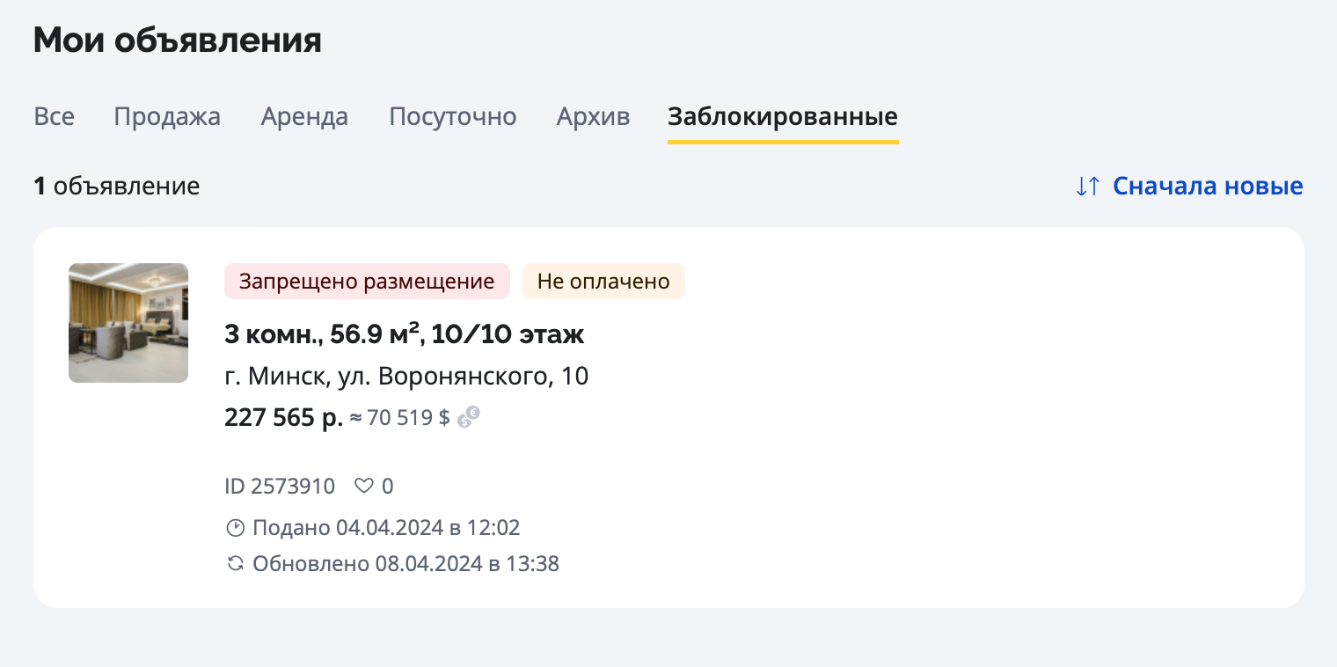Click the clock icon next to Подано
Viewport: 1337px width, 667px height.
click(x=235, y=528)
